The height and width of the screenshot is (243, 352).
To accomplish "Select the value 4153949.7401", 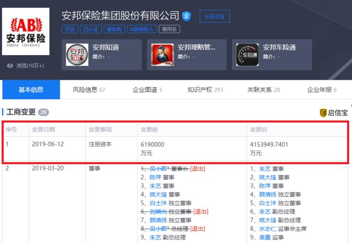I will point(269,144).
